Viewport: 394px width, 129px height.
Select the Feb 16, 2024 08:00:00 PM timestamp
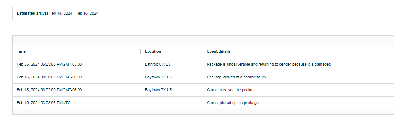49,77
